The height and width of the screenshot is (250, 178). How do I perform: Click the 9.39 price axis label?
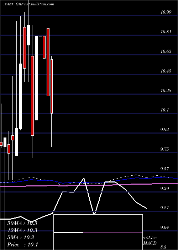pos(164,189)
